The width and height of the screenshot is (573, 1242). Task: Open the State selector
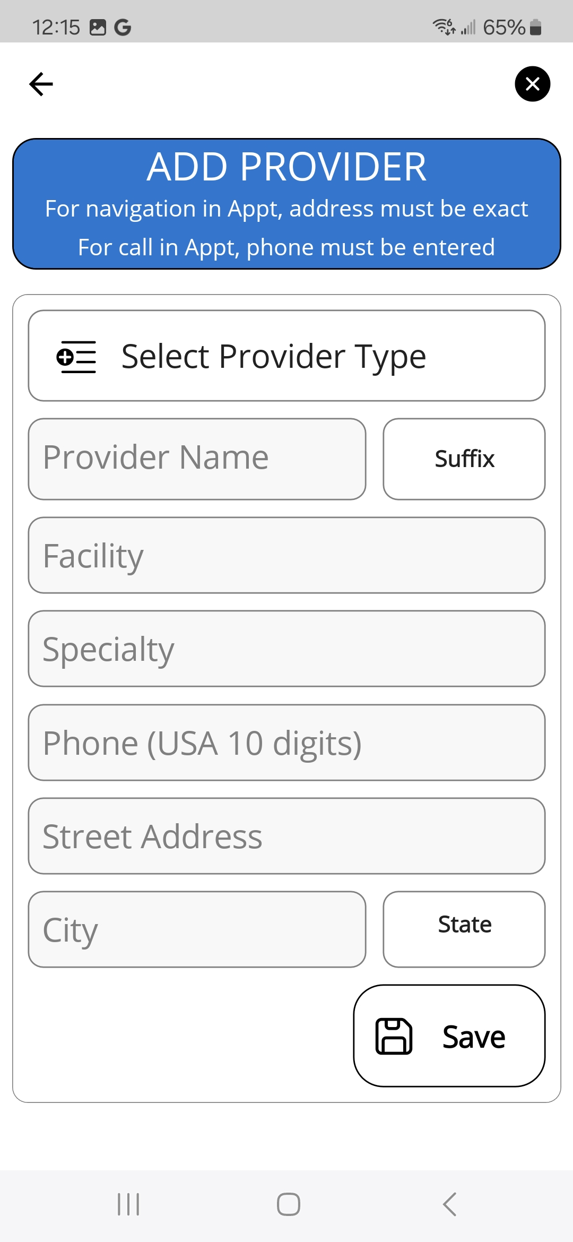pos(464,929)
